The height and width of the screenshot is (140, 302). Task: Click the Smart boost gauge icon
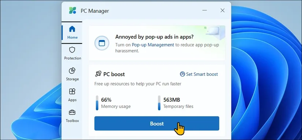click(182, 74)
